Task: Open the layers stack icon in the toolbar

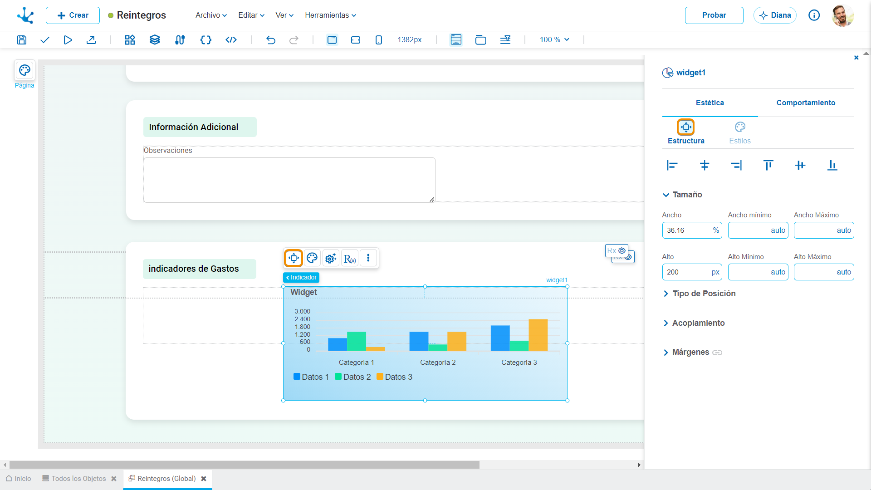Action: tap(155, 40)
